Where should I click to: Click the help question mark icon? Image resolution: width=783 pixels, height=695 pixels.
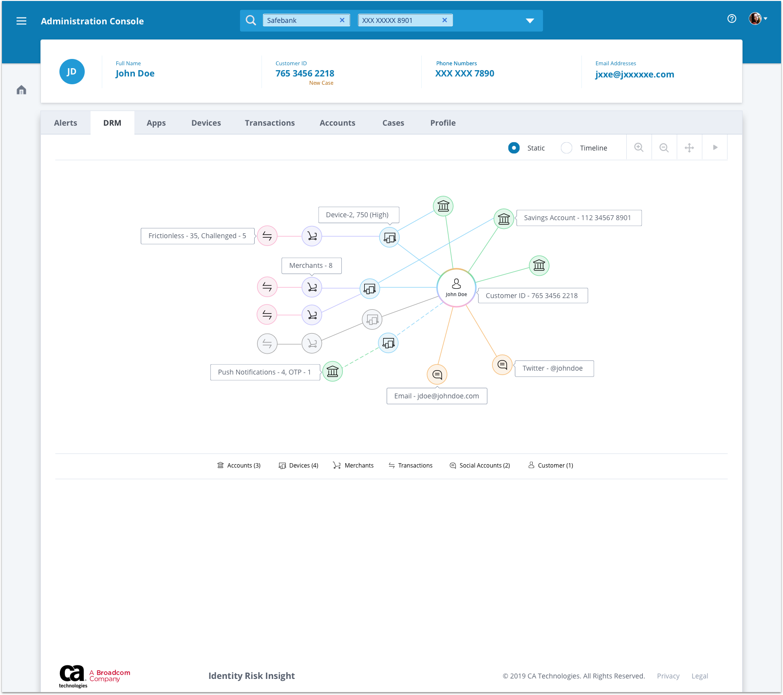click(x=731, y=19)
